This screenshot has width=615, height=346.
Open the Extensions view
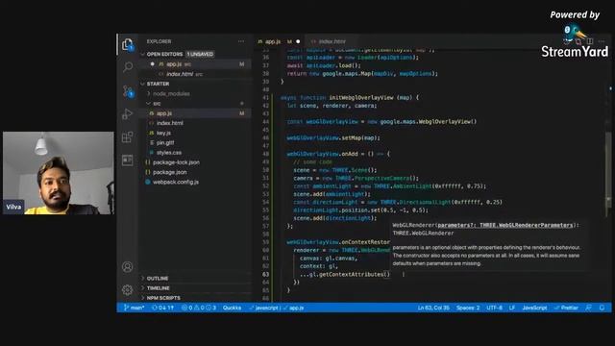click(x=128, y=137)
